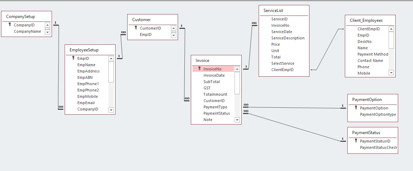Click the Client_Employees scroll down arrow
Screen dimensions: 413x171
pyautogui.click(x=391, y=73)
